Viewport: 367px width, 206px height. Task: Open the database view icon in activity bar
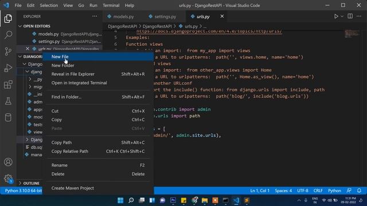[x=8, y=117]
